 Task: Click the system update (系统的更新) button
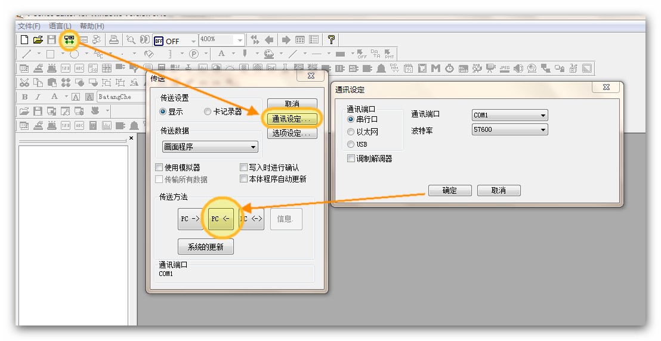click(x=206, y=247)
